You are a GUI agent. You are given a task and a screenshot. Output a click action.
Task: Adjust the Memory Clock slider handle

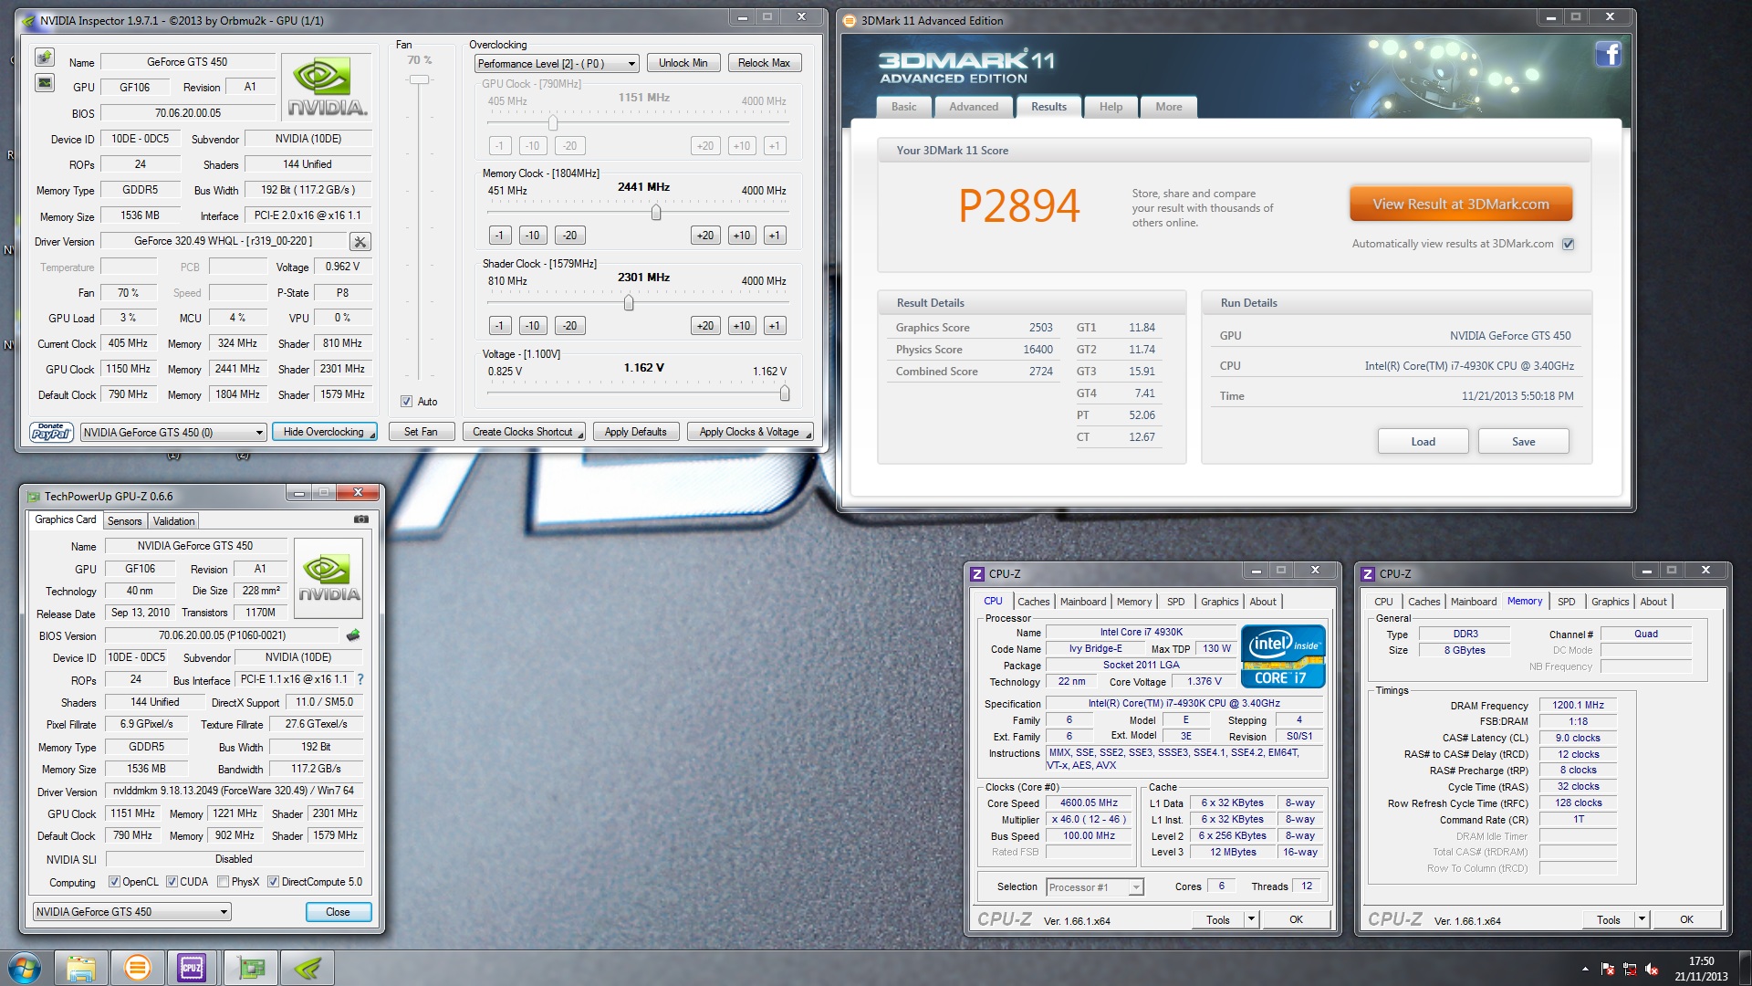(x=656, y=213)
